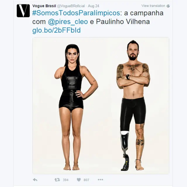187x187 pixels.
Task: Follow the glo.bo/2bFFbId link
Action: (x=56, y=30)
